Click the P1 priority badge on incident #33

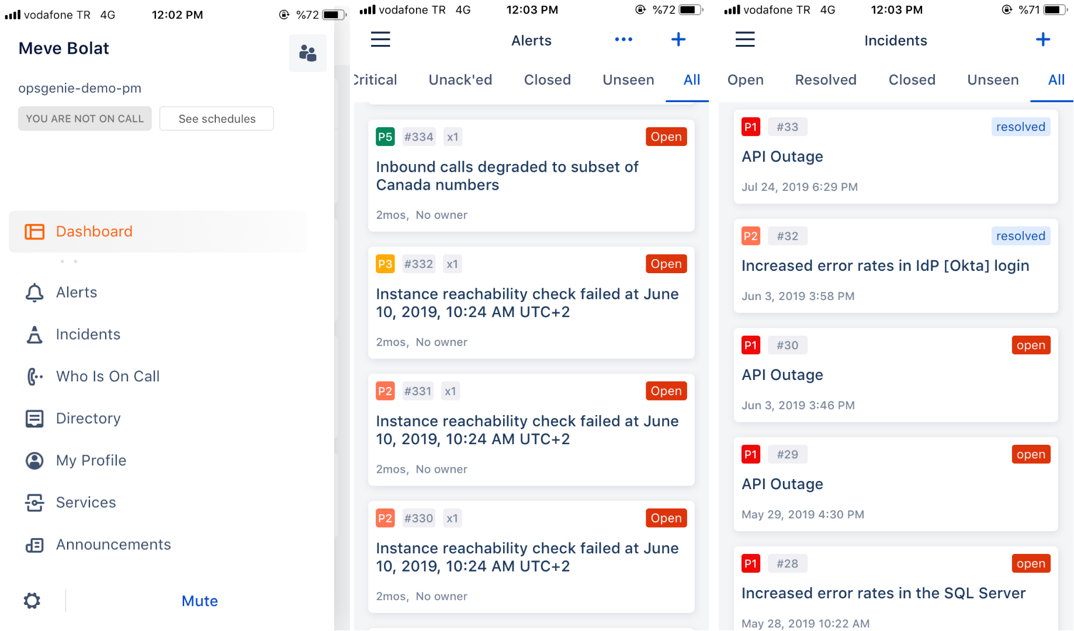751,127
